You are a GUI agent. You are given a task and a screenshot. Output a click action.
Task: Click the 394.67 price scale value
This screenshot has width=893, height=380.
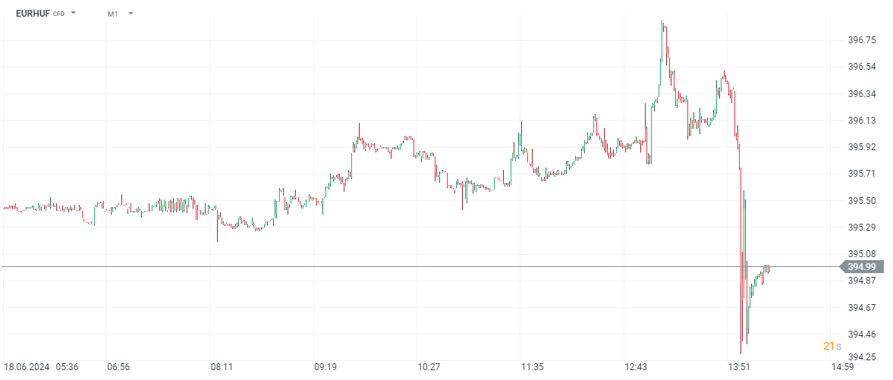862,308
